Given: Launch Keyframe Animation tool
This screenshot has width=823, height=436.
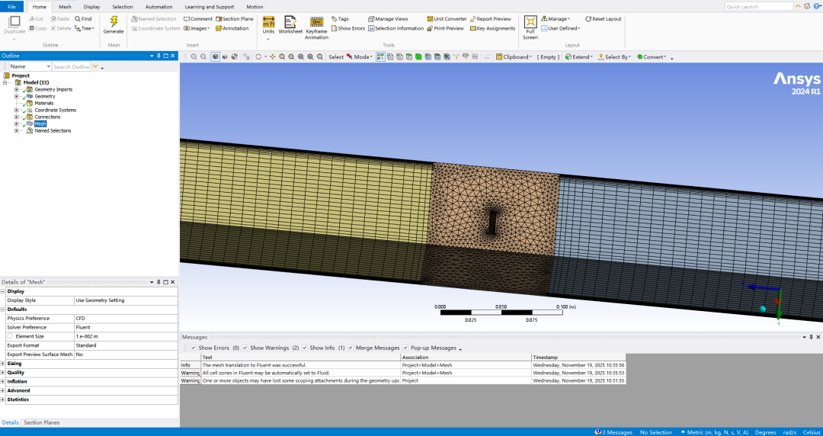Looking at the screenshot, I should [x=316, y=23].
